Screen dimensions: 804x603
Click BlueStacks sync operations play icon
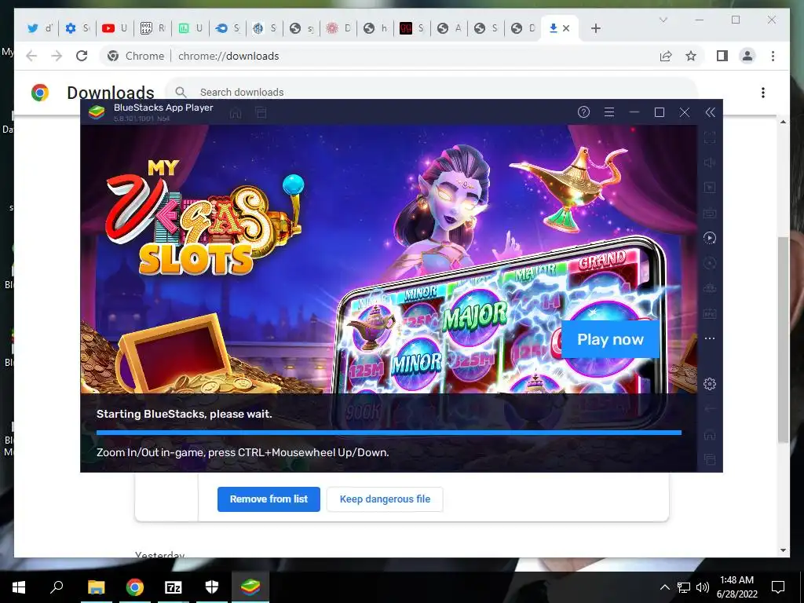(x=710, y=238)
